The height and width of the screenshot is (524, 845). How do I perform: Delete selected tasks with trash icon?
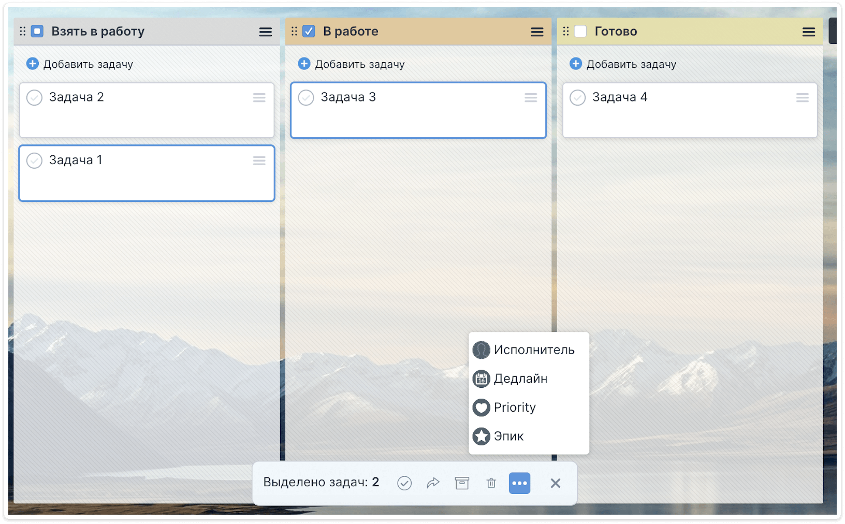click(491, 483)
